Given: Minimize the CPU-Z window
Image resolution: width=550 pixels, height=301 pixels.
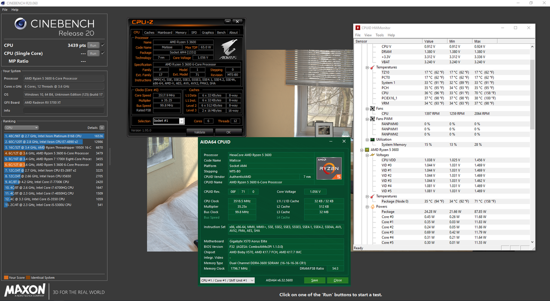Looking at the screenshot, I should tap(228, 21).
